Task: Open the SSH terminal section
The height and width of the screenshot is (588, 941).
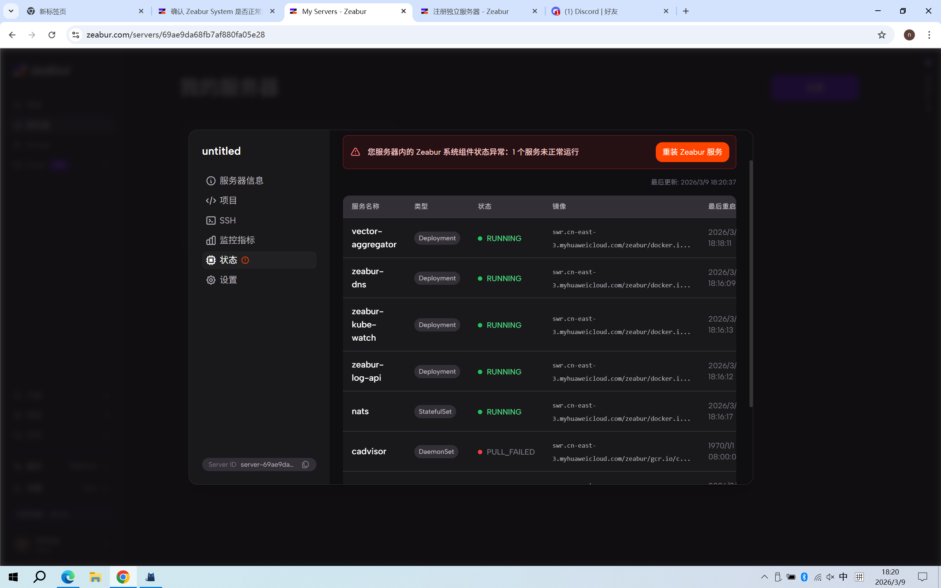Action: tap(228, 220)
